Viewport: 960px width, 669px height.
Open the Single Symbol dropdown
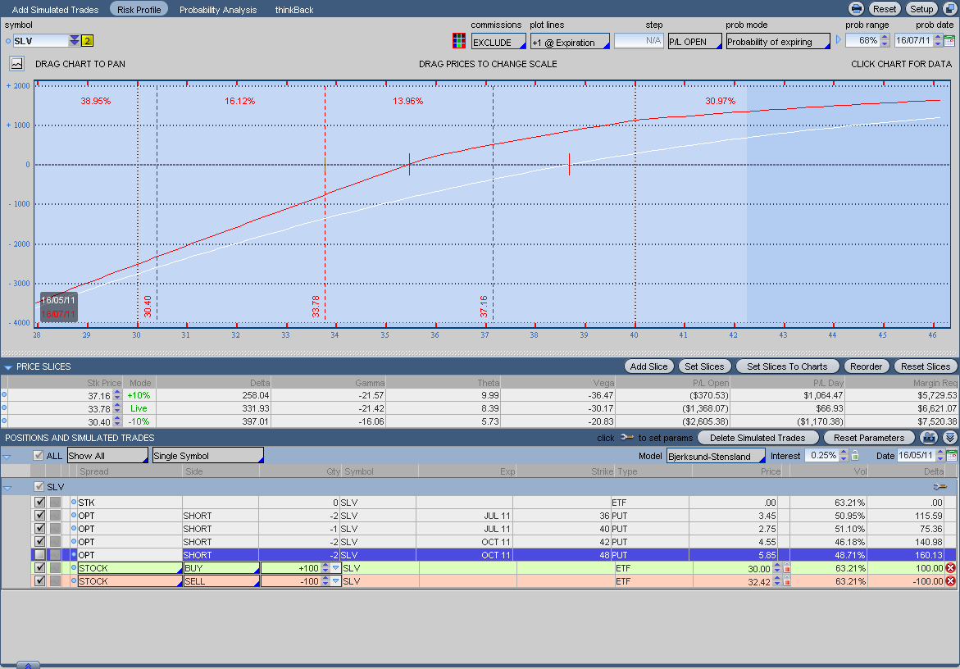[208, 455]
